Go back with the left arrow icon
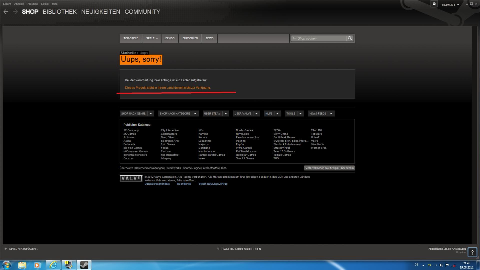Screen dimensions: 480x270 tap(6, 12)
